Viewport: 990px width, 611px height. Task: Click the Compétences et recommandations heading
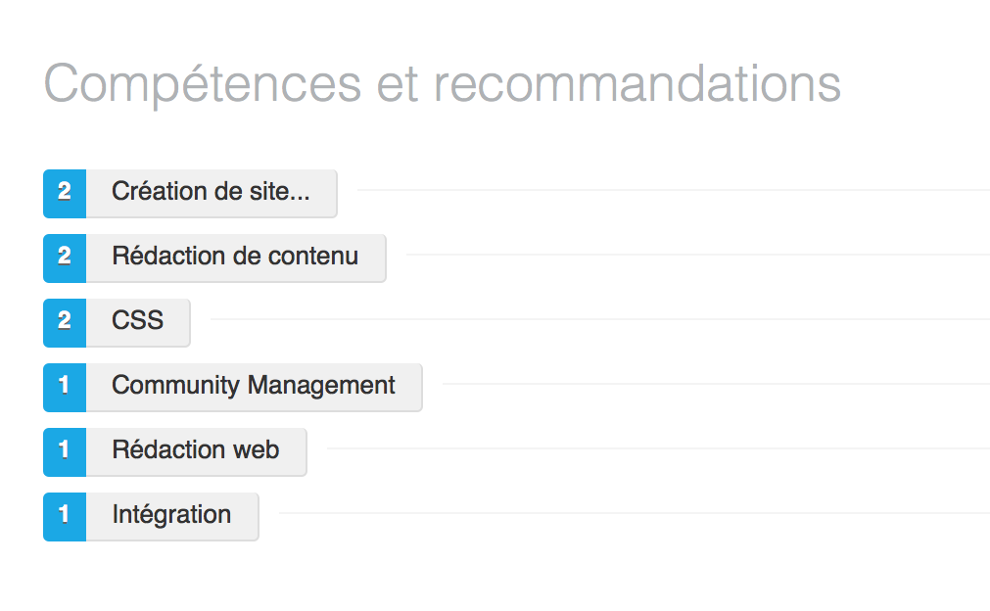pos(442,83)
